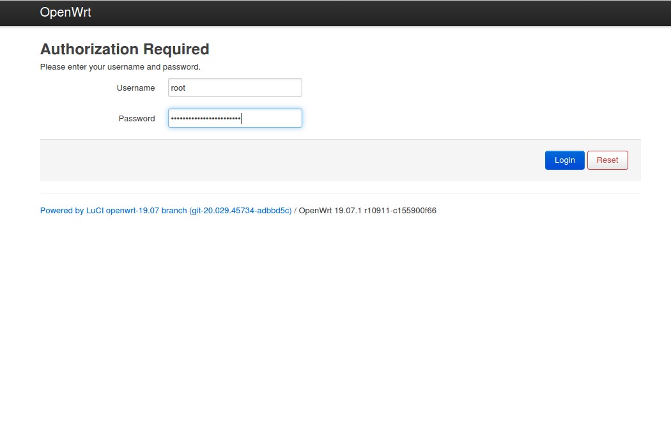This screenshot has height=447, width=671.
Task: Click 'Please enter your username and password.' text
Action: click(x=120, y=66)
